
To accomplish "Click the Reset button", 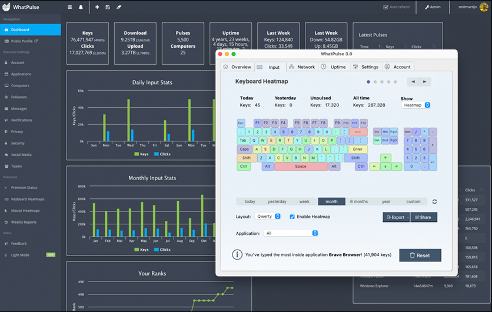I will (x=420, y=255).
